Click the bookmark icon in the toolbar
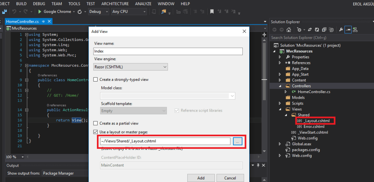 (212, 12)
